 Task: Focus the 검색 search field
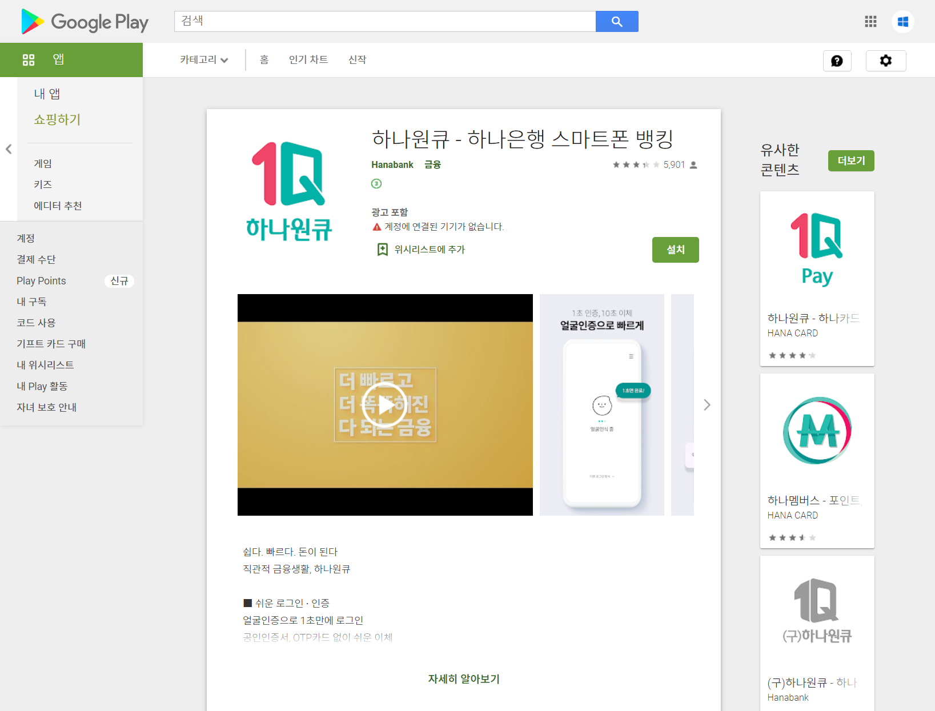385,22
